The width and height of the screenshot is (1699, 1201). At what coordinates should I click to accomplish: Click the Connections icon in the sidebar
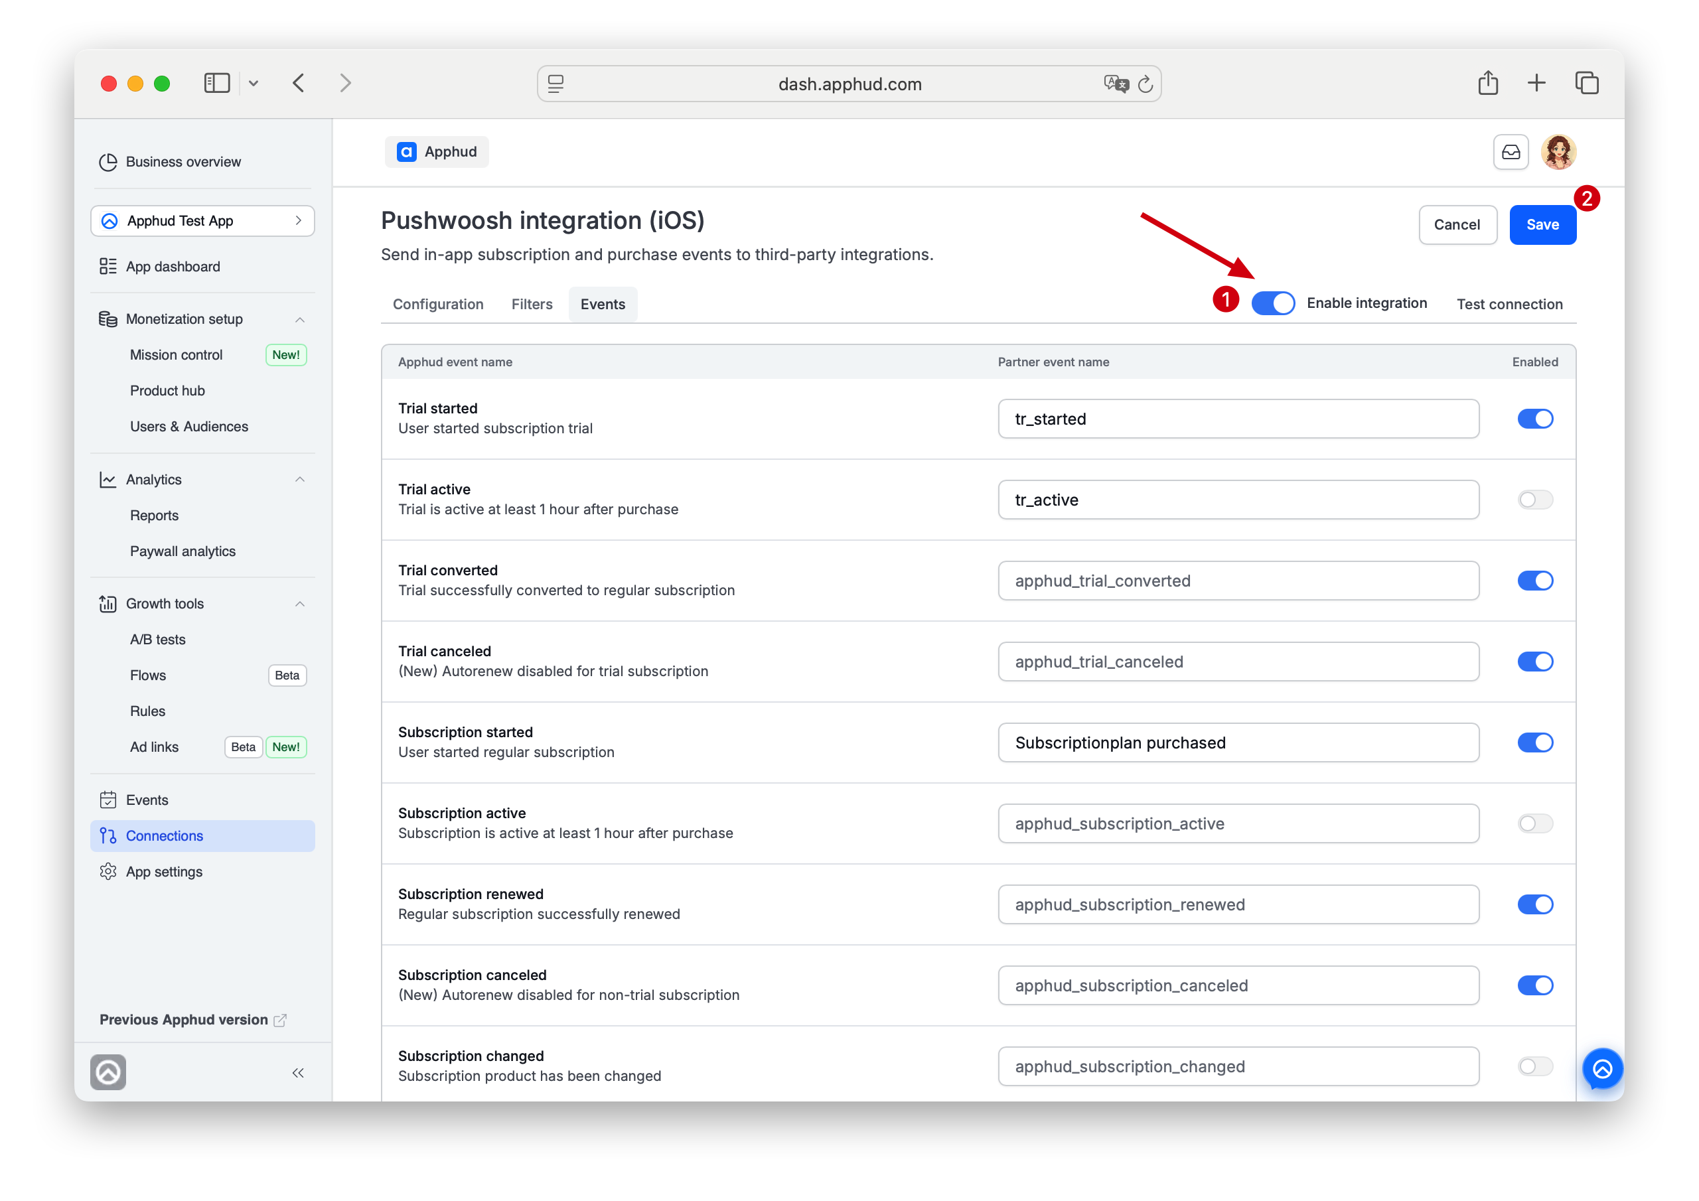pyautogui.click(x=108, y=835)
